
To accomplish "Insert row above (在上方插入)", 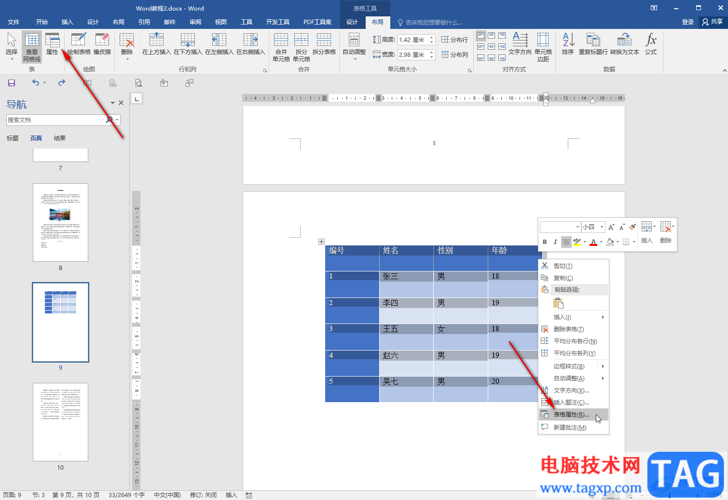I will click(156, 44).
